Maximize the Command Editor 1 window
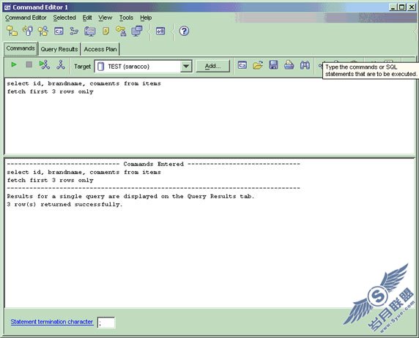This screenshot has width=419, height=338. tap(402, 7)
